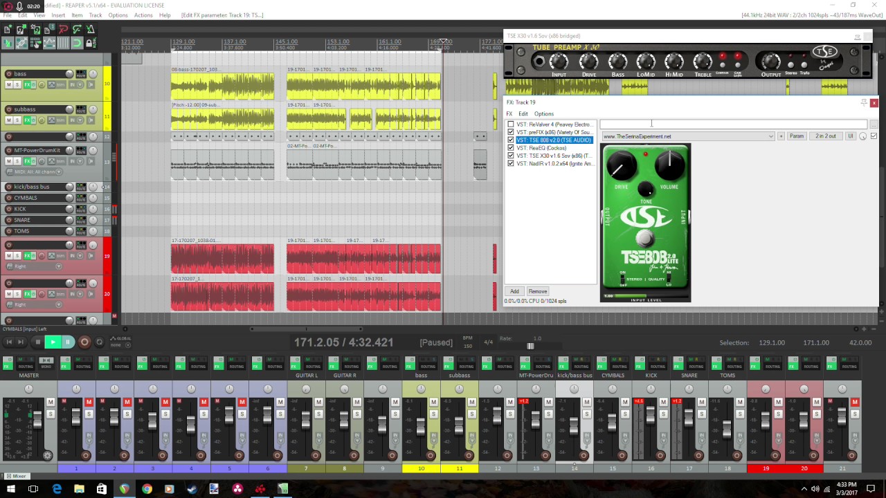Uncheck the TSE X30 v1.6 Sov plugin

point(511,156)
